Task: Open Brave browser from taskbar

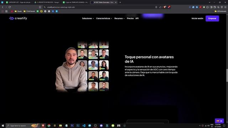Action: point(43,126)
